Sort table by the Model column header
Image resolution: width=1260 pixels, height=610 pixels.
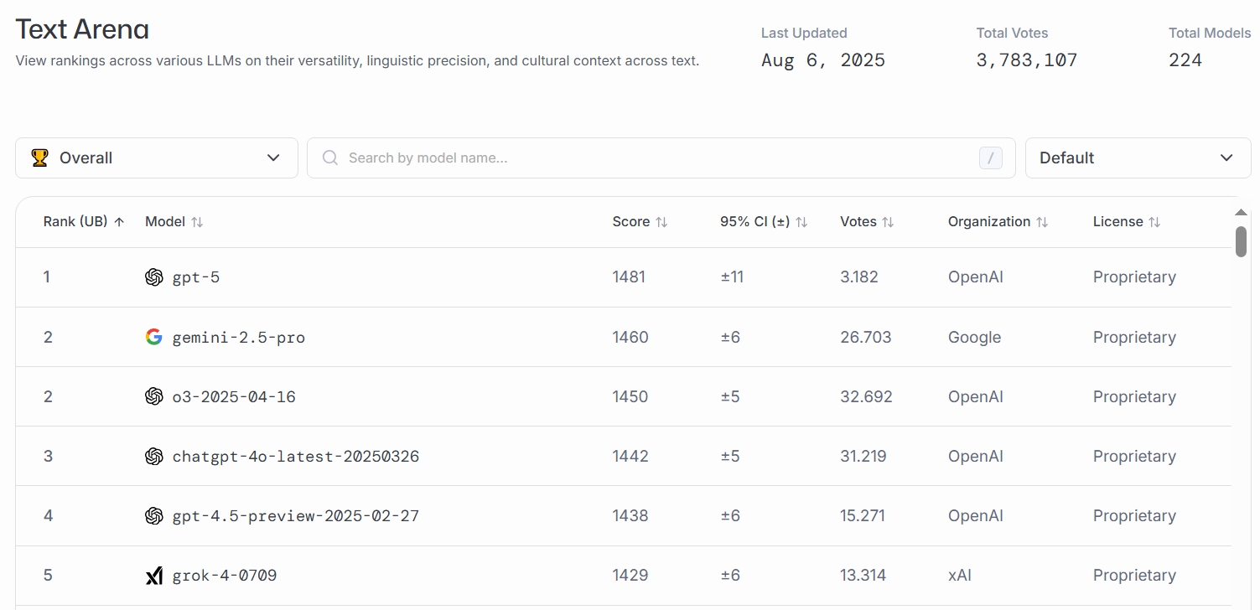174,222
